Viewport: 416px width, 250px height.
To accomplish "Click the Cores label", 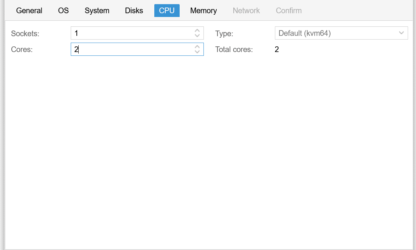I will click(x=22, y=49).
